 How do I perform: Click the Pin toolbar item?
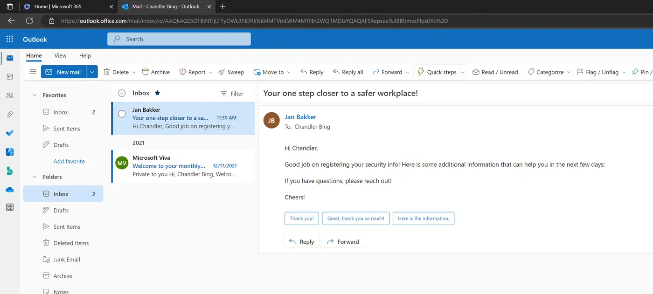point(642,72)
